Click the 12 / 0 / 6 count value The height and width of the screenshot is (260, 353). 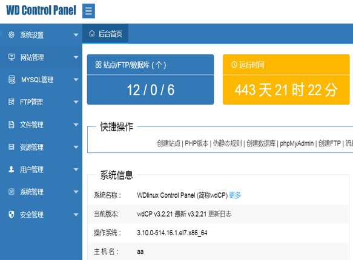click(151, 90)
